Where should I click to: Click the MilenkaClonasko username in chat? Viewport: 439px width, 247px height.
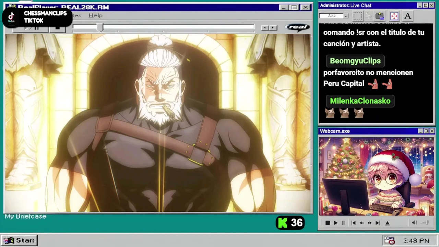[x=360, y=101]
